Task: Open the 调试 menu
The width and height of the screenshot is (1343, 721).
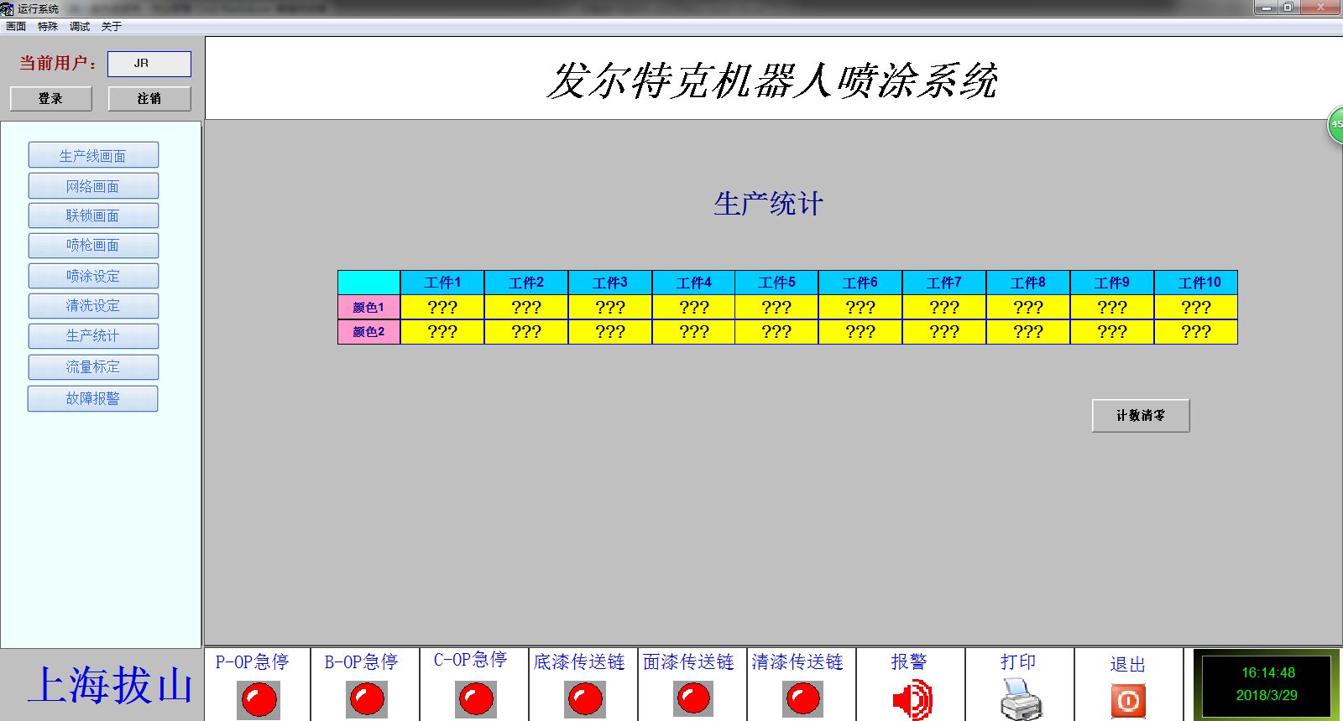Action: [80, 27]
